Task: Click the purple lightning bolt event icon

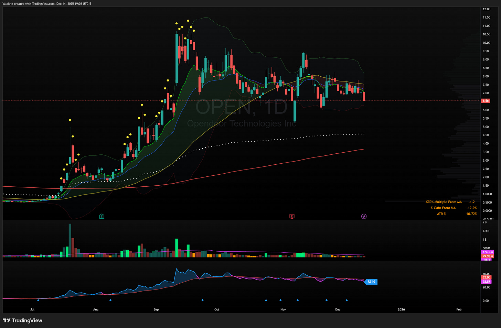Action: pyautogui.click(x=364, y=216)
